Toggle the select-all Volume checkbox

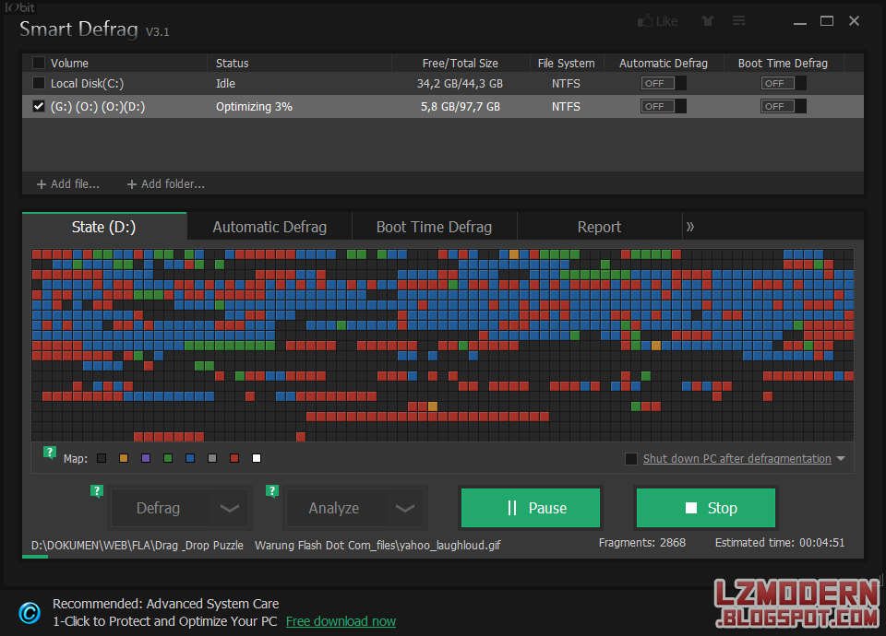coord(39,63)
